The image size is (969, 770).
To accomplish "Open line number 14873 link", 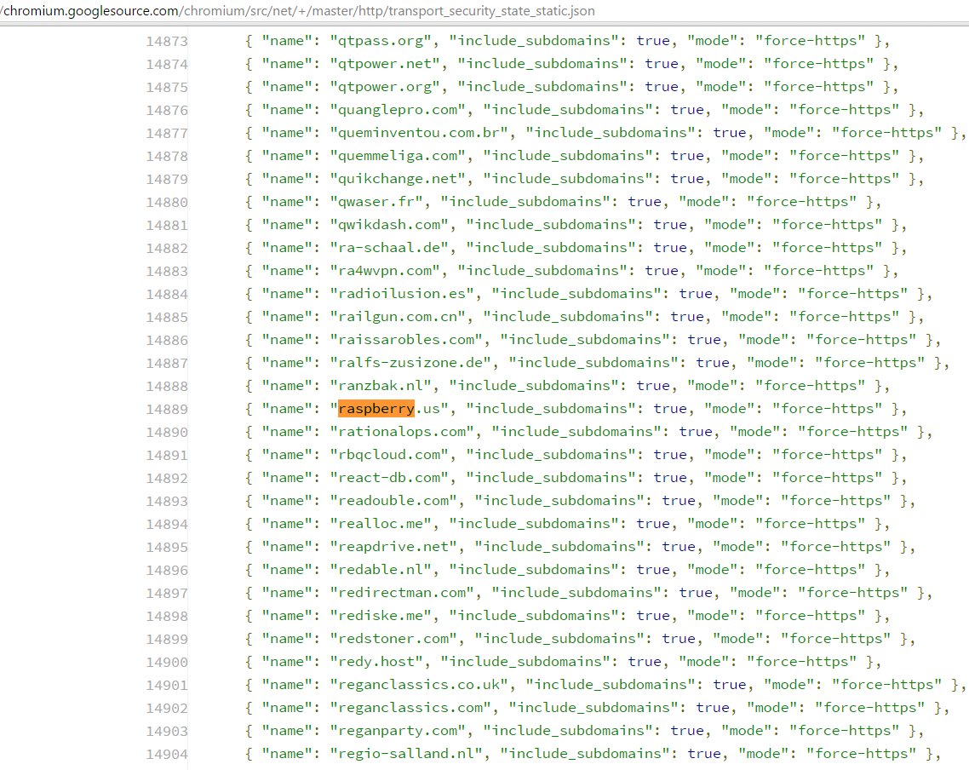I will (167, 42).
